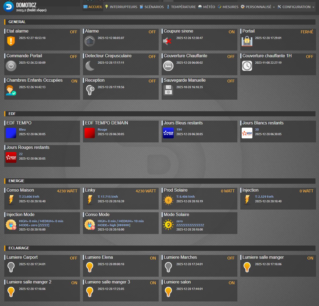Click the Domoticz logo in header
319x306 pixels.
click(x=9, y=7)
